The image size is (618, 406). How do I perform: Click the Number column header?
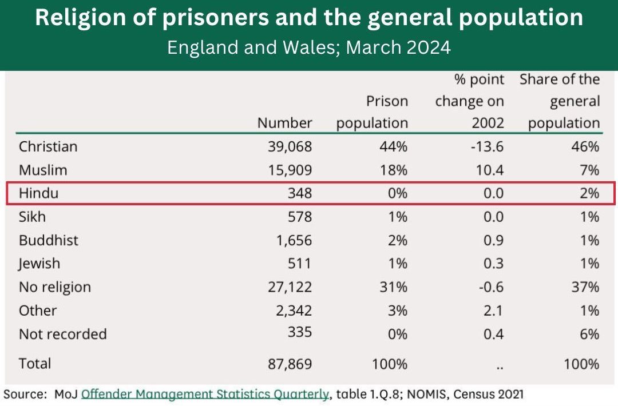click(x=284, y=122)
